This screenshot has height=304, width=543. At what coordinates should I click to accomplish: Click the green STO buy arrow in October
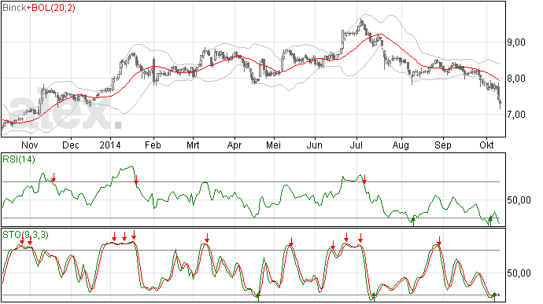pyautogui.click(x=494, y=297)
